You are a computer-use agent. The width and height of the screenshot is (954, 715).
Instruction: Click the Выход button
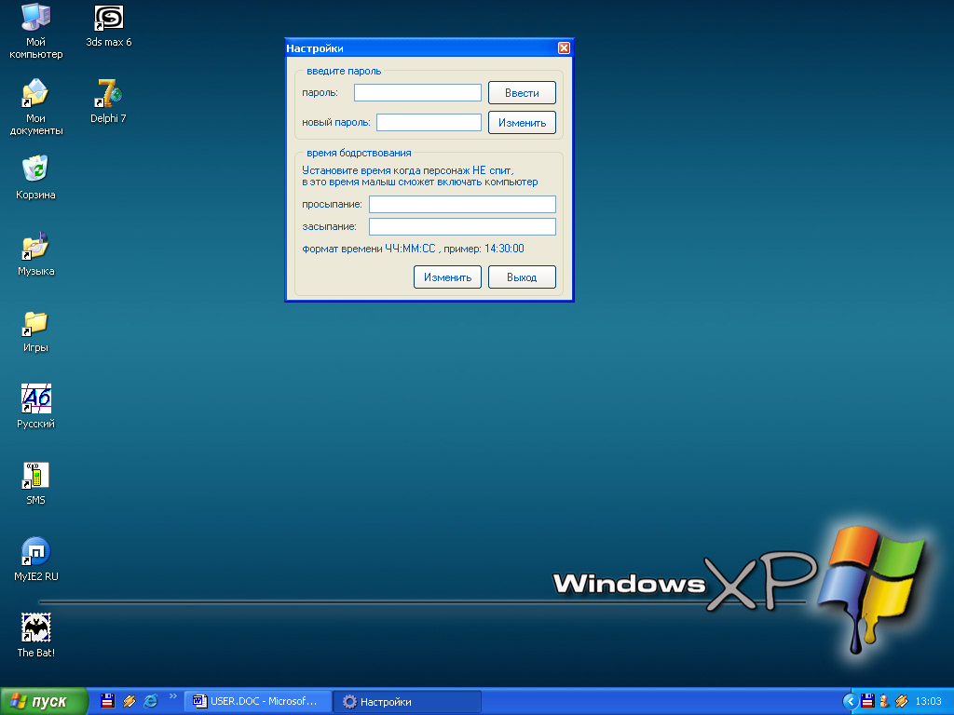[522, 277]
